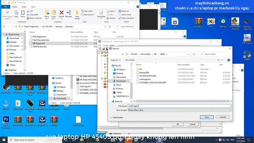The width and height of the screenshot is (254, 143).
Task: Click the Search Decomp field
Action: (x=126, y=27)
